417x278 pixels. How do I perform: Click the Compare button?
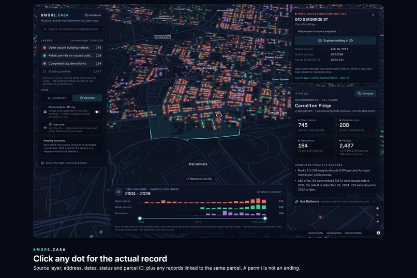(x=366, y=93)
